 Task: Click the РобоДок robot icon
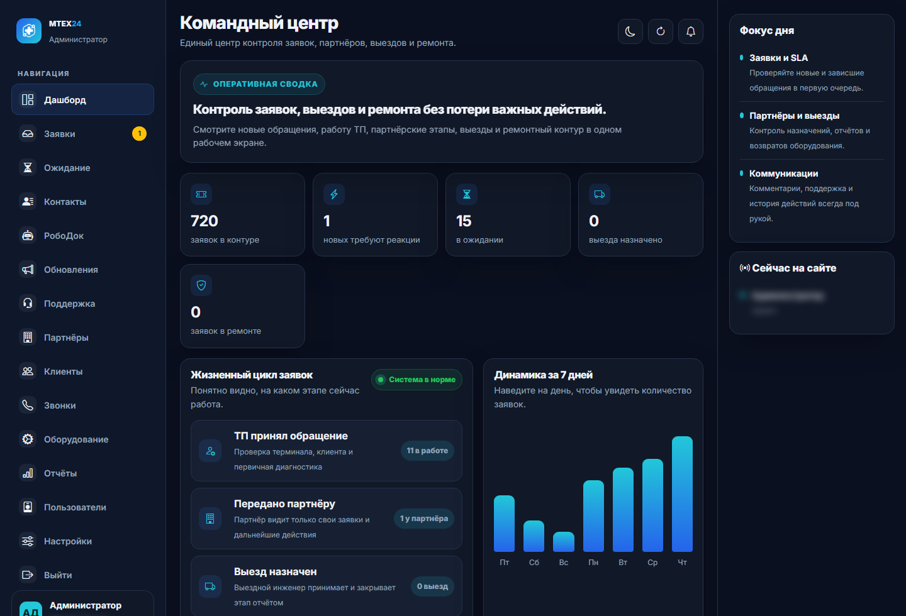point(28,235)
